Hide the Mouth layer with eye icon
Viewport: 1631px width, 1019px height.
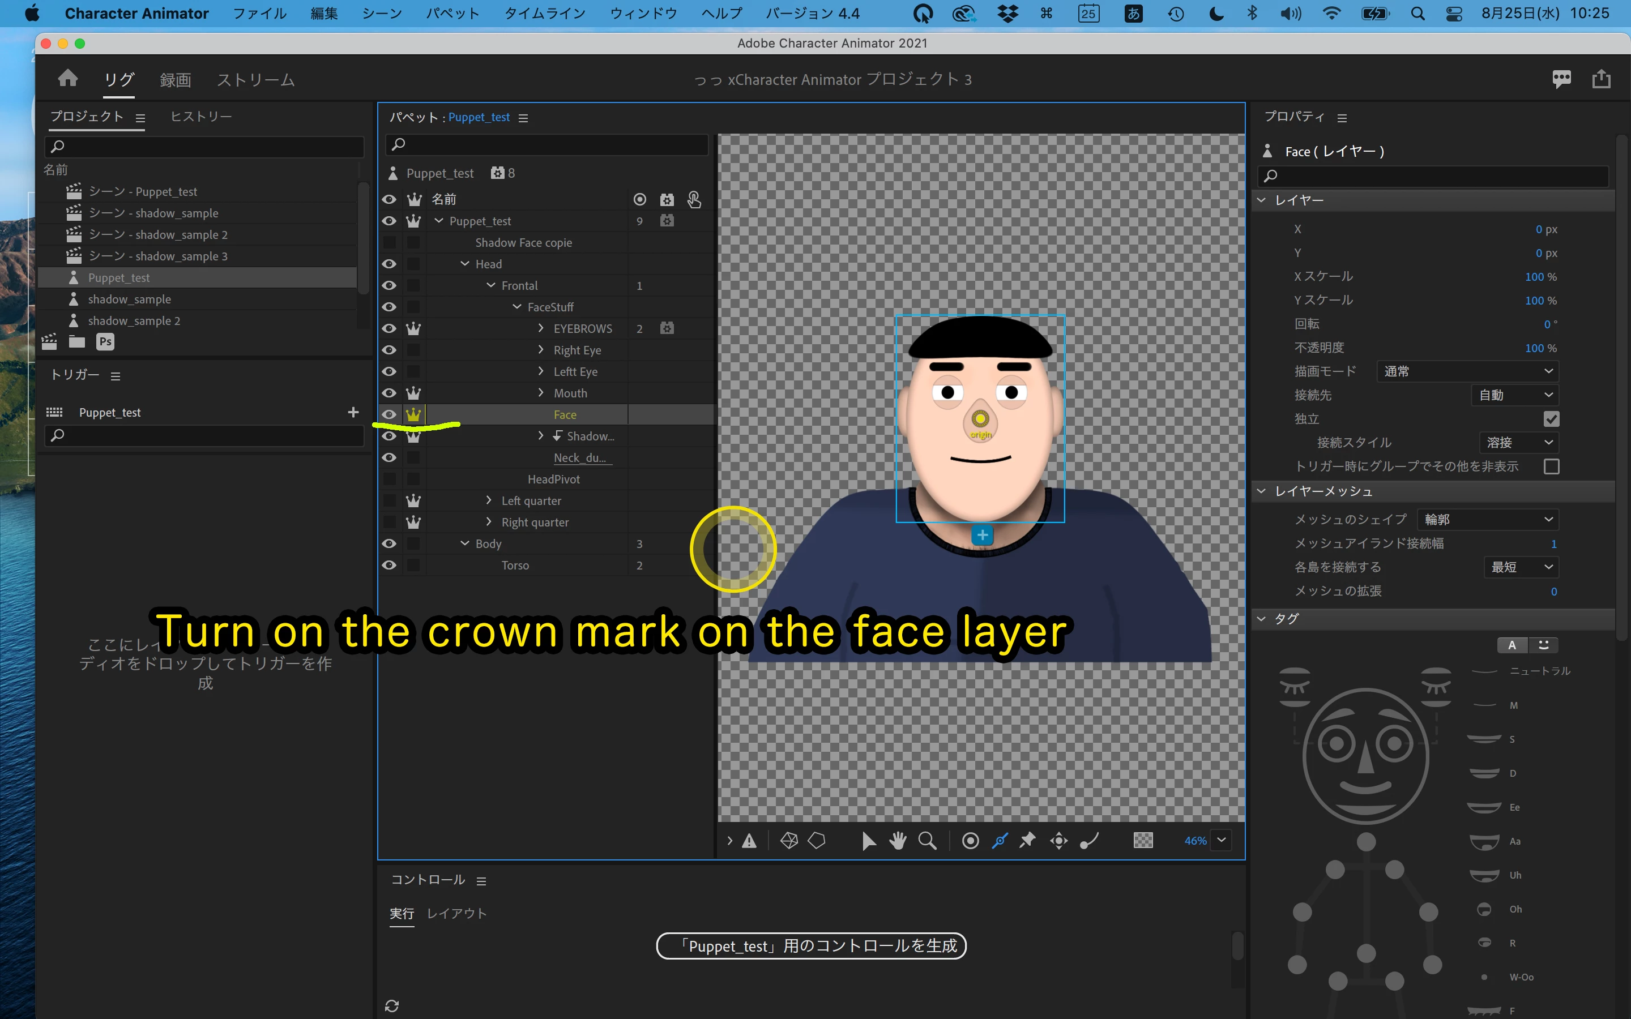click(389, 393)
